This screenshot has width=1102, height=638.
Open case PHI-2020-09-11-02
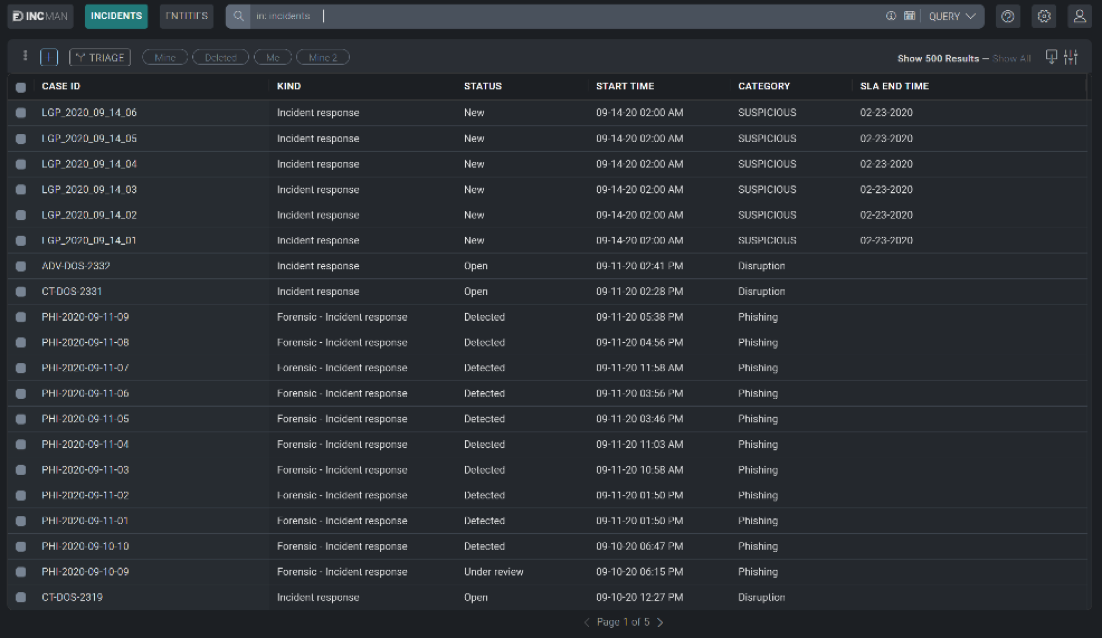(x=85, y=495)
